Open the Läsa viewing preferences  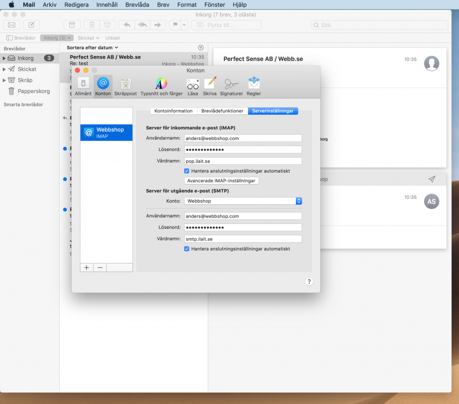coord(193,86)
